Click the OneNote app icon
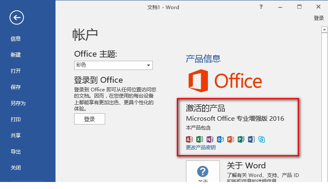The width and height of the screenshot is (328, 189). [x=210, y=139]
